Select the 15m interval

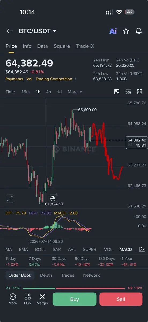click(x=25, y=92)
